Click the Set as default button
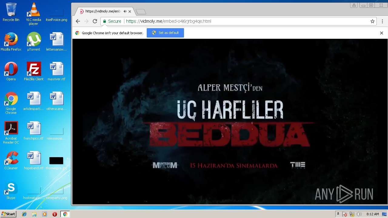Screen dimensions: 388x218 [x=165, y=33]
